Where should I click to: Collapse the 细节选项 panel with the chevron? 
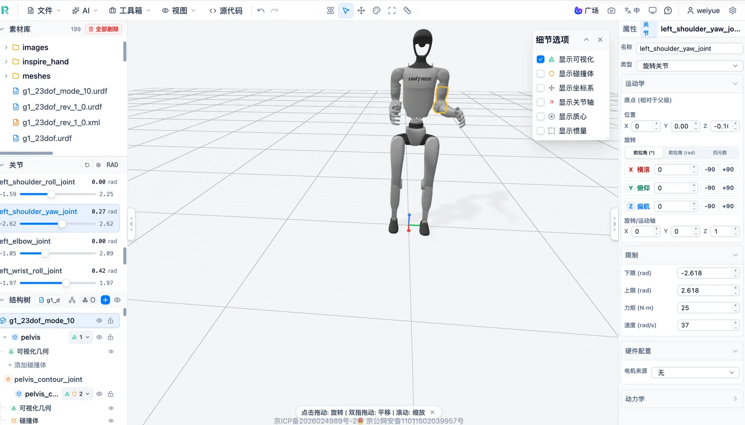coord(586,40)
